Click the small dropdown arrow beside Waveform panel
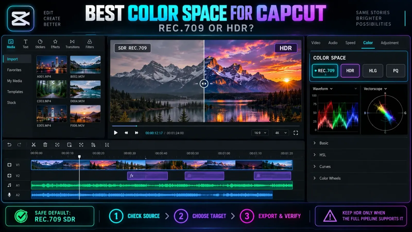This screenshot has width=412, height=232. (356, 88)
